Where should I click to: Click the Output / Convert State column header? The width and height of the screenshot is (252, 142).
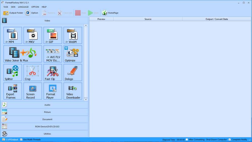click(217, 19)
